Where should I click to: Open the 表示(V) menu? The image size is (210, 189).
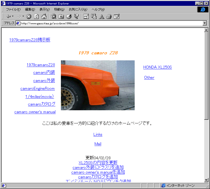(44, 9)
